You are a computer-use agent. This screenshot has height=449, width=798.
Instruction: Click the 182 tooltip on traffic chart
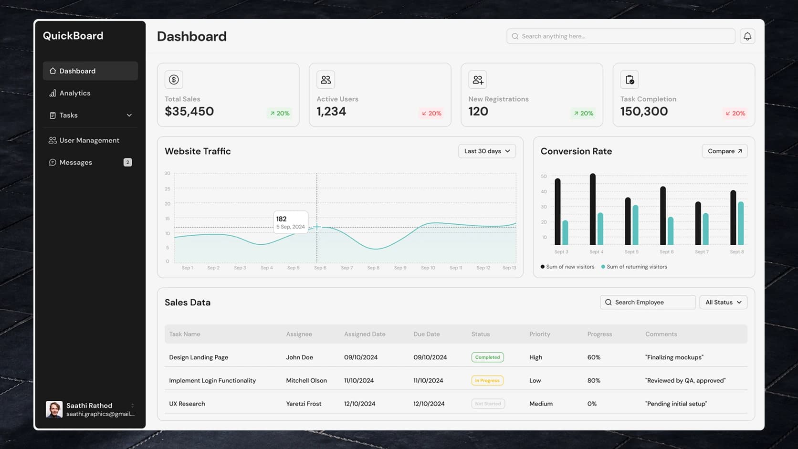[291, 222]
